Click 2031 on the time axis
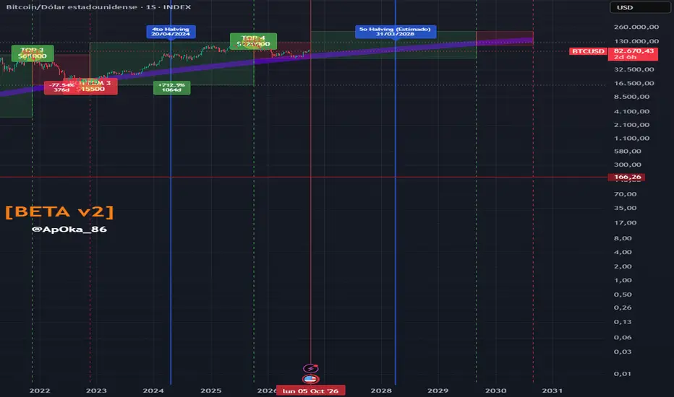Image resolution: width=674 pixels, height=397 pixels. pos(553,391)
